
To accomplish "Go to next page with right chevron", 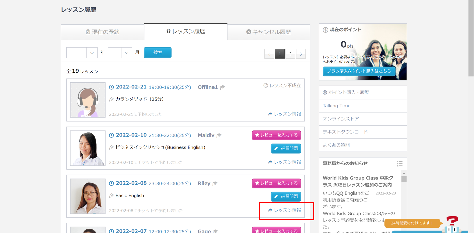I will 301,54.
